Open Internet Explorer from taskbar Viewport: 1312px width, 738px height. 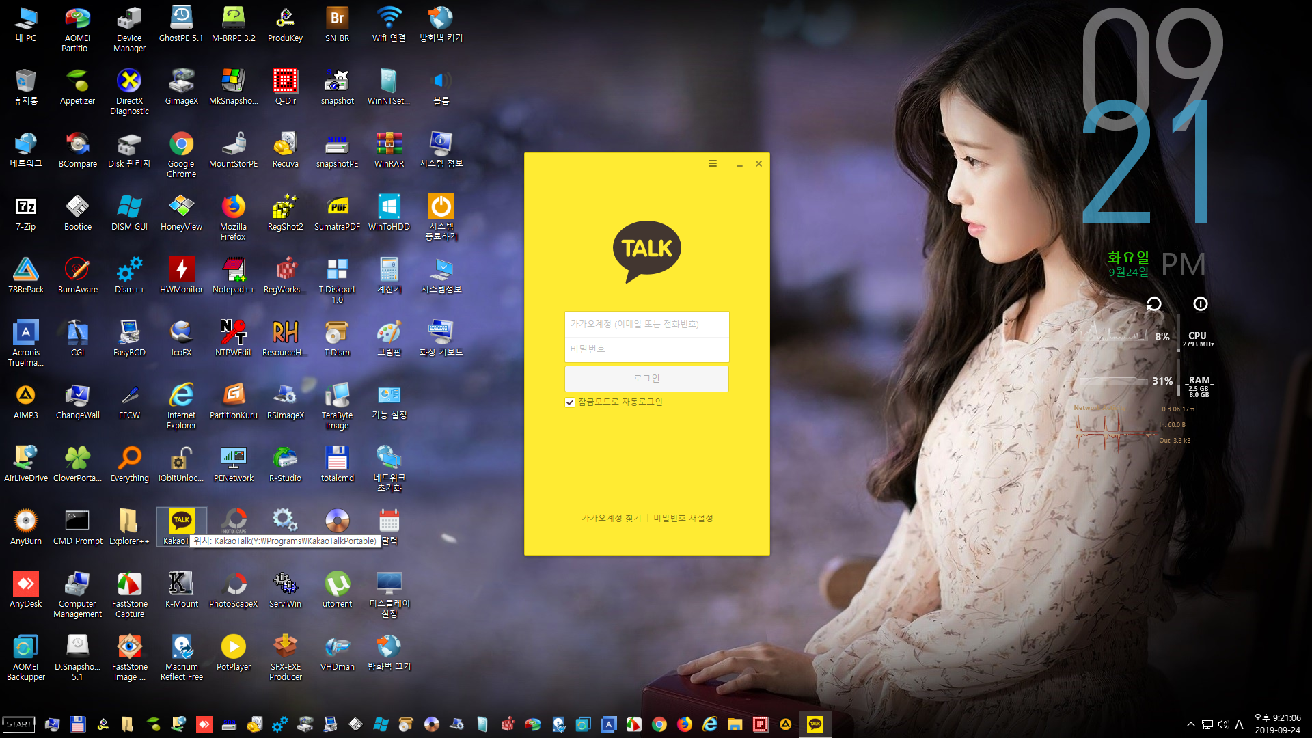click(x=710, y=724)
